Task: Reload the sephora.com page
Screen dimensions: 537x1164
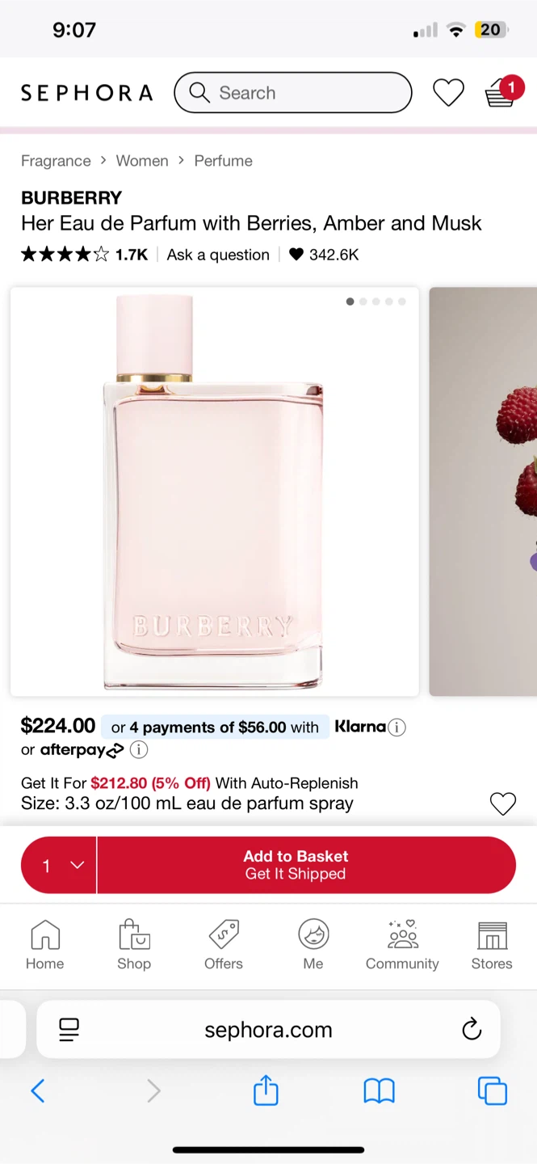Action: [x=472, y=1029]
